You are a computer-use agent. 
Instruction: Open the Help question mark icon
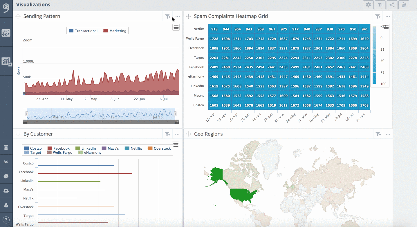pyautogui.click(x=6, y=220)
